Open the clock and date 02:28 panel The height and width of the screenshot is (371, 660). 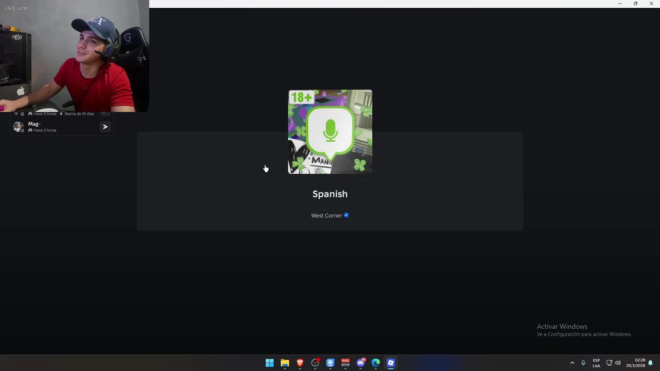(x=636, y=363)
